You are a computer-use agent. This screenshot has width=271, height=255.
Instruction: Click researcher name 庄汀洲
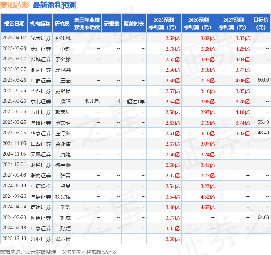click(63, 133)
